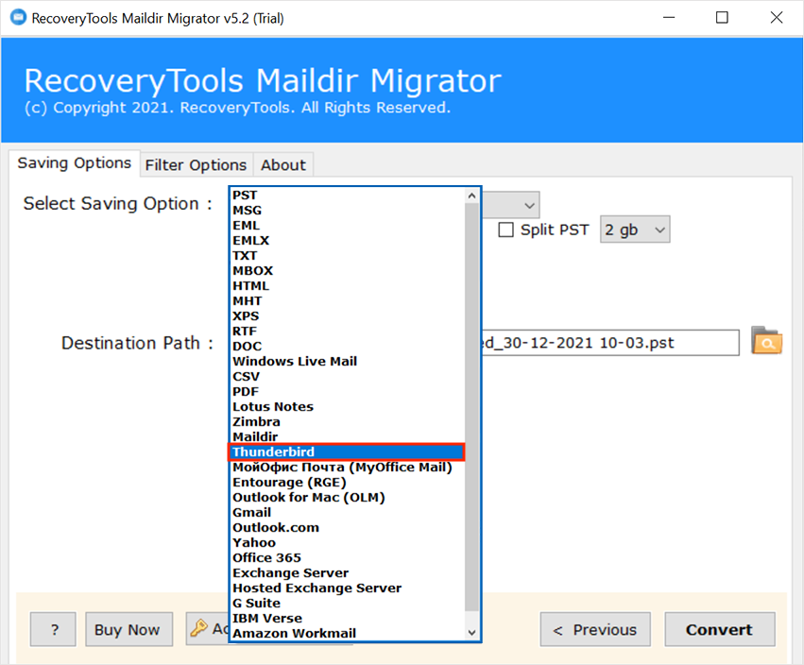
Task: Select Outlook for Mac (OLM) option
Action: (347, 498)
